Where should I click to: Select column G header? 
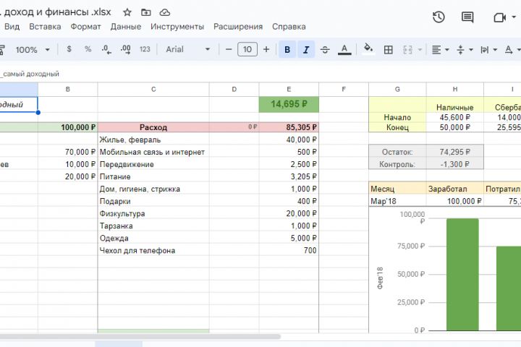click(x=397, y=90)
